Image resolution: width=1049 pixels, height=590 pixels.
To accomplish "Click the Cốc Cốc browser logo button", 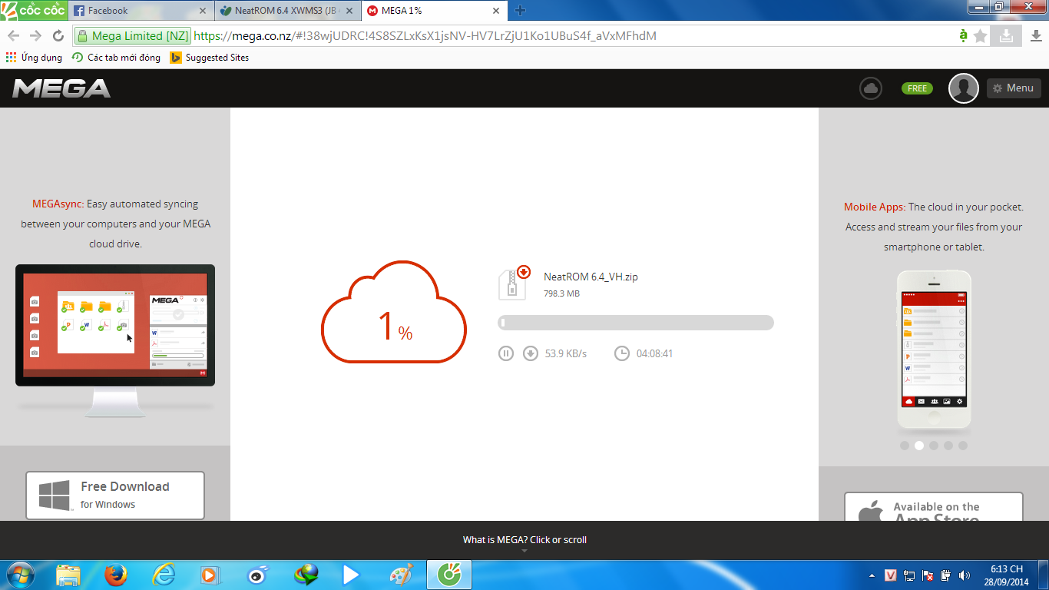I will pos(34,10).
